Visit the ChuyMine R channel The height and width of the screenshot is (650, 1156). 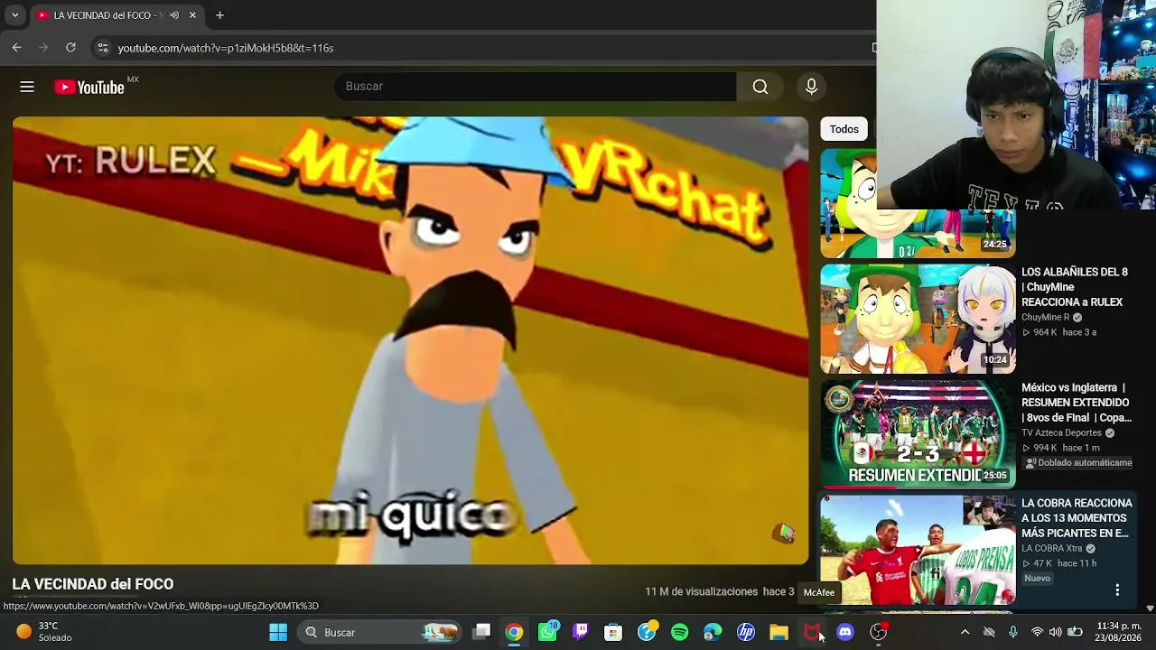click(1046, 318)
